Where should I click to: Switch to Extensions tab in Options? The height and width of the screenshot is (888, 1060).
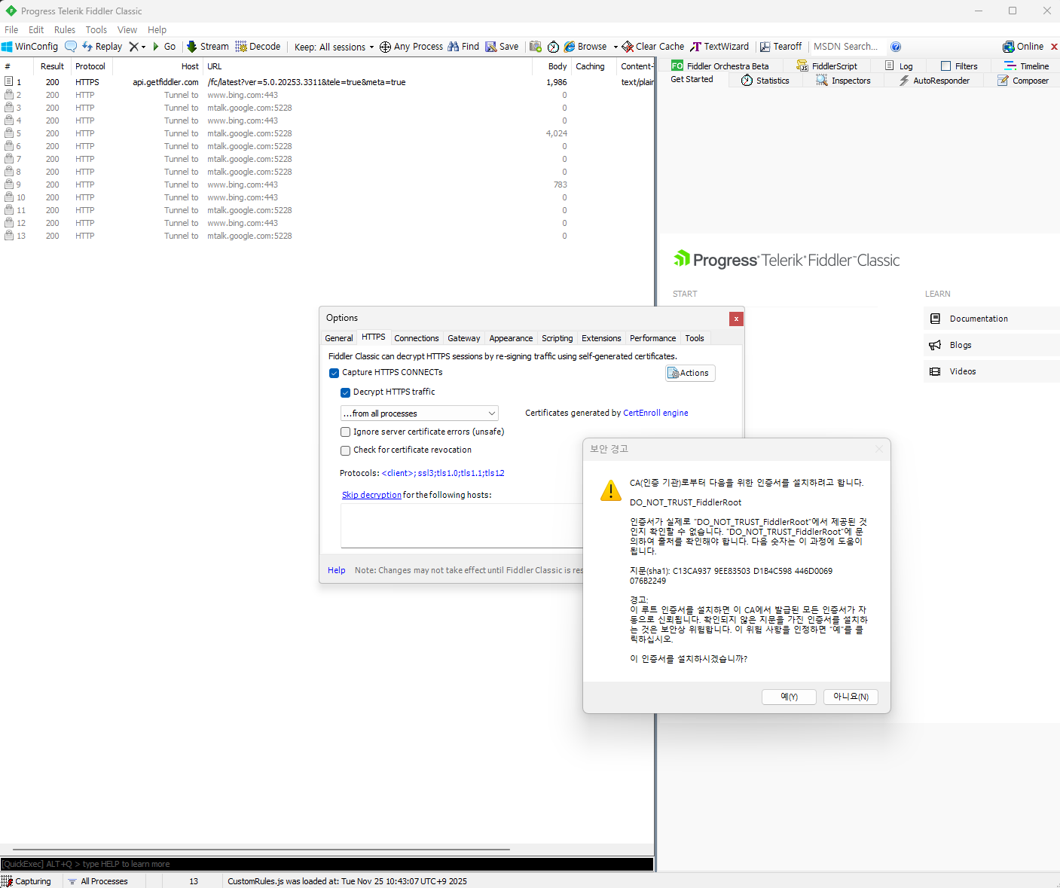[x=601, y=338]
